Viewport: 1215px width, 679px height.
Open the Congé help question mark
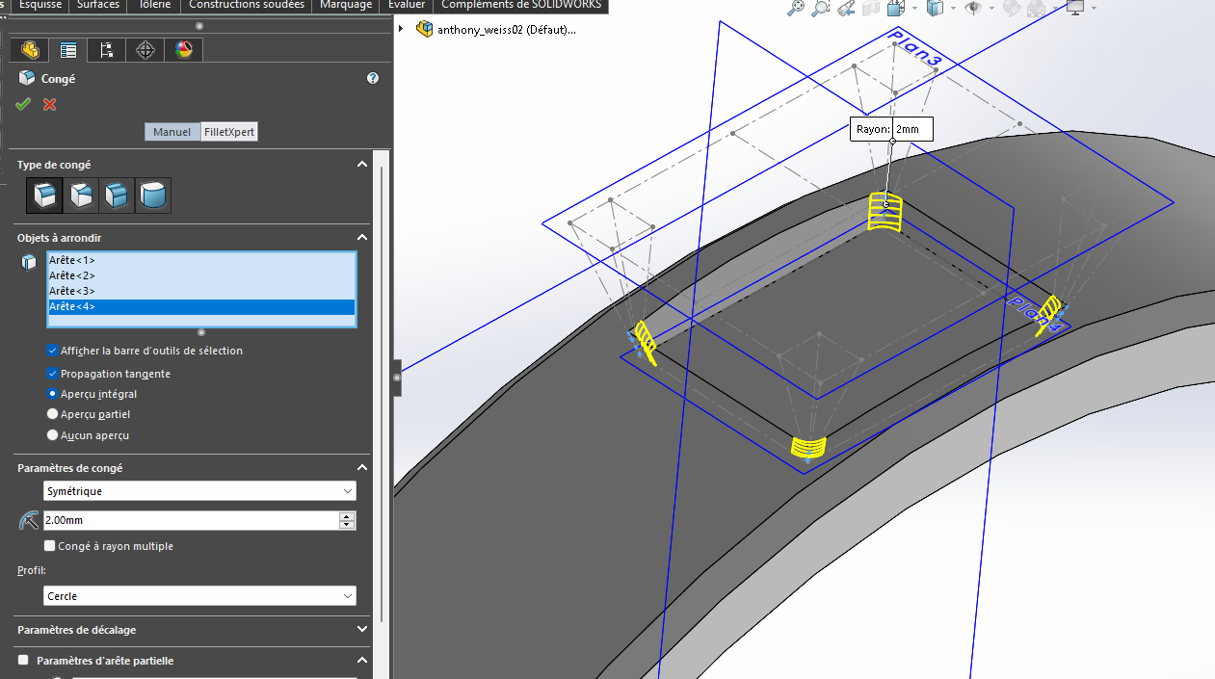point(373,79)
